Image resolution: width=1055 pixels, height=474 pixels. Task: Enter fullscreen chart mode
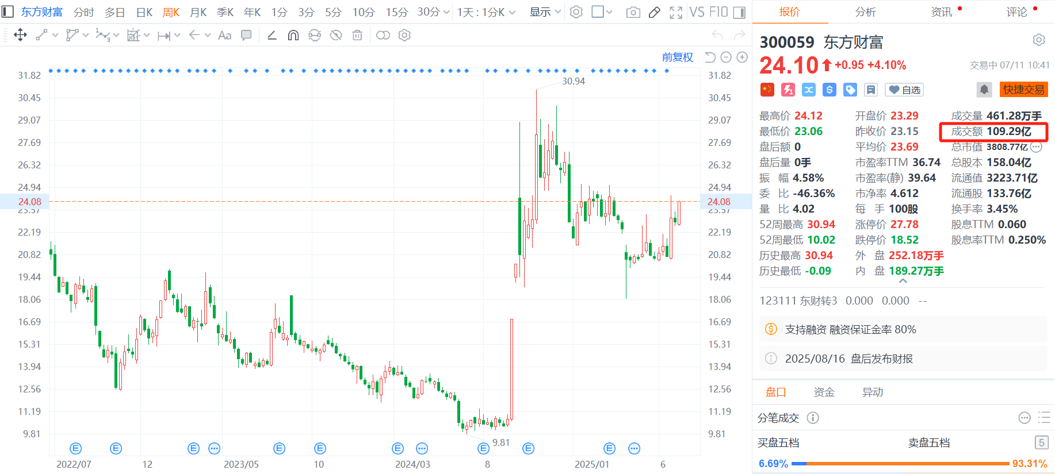[x=676, y=12]
